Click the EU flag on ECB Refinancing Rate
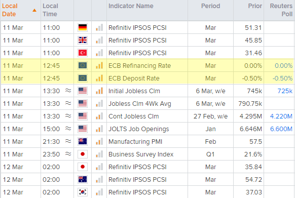This screenshot has height=198, width=295. point(83,66)
